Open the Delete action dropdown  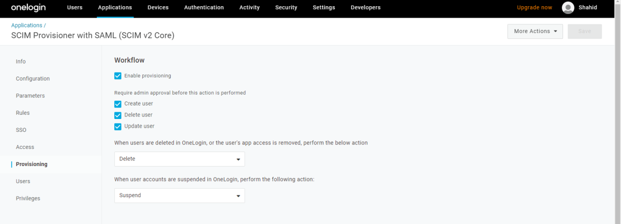click(179, 159)
